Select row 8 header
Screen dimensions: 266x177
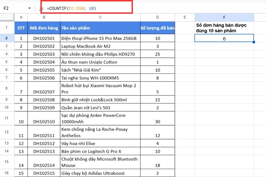(6, 88)
